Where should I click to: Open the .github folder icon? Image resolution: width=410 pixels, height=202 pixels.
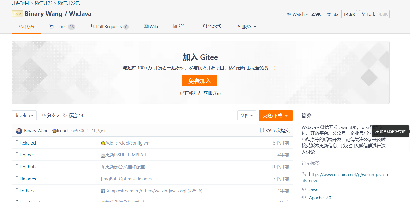[x=18, y=166]
